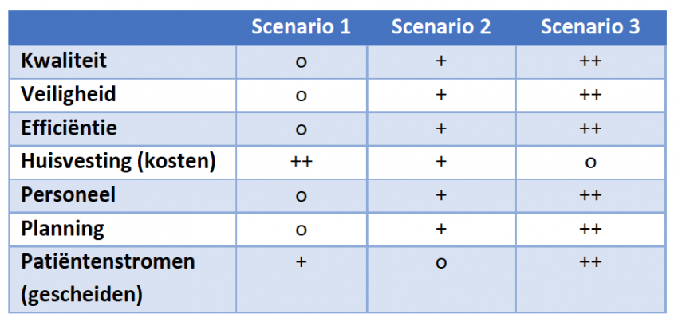This screenshot has height=318, width=678.
Task: Click the Scenario 1 column header
Action: tap(301, 27)
